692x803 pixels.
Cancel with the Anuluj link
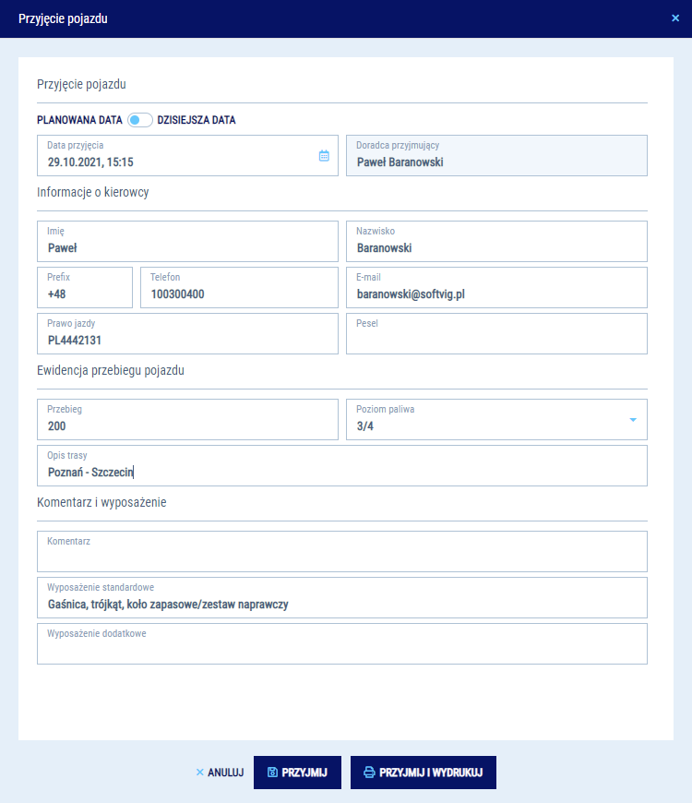[220, 773]
